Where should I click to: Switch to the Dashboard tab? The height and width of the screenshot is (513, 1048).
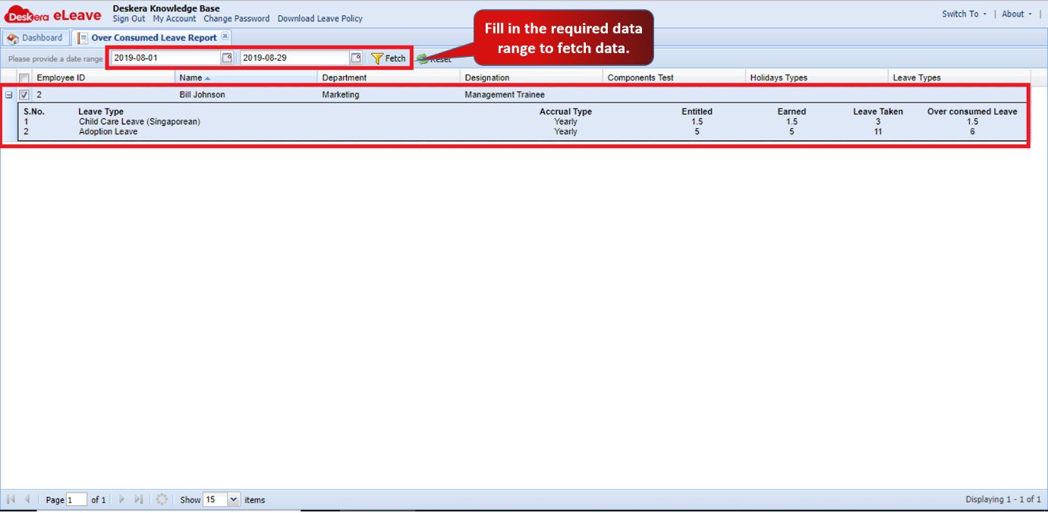[x=36, y=37]
